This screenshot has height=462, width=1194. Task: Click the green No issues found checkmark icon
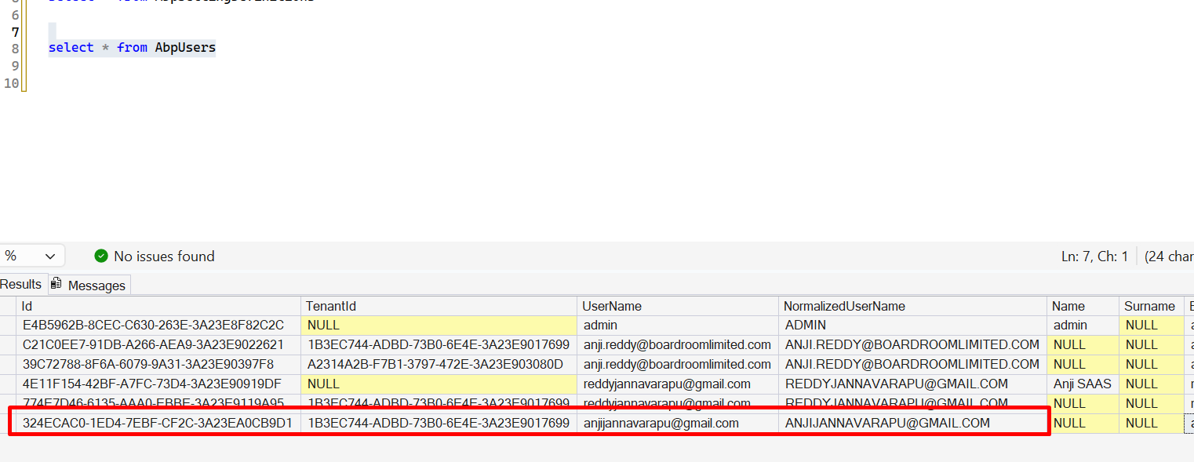pos(101,256)
